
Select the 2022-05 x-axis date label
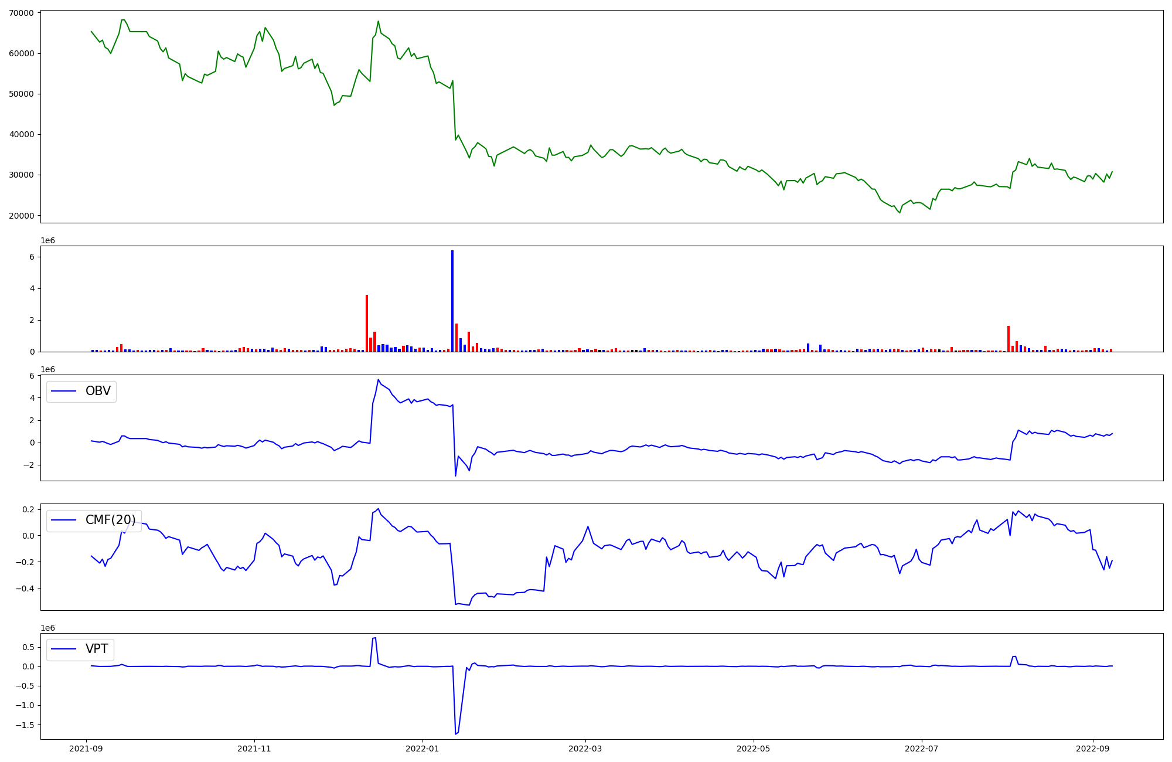pos(753,749)
